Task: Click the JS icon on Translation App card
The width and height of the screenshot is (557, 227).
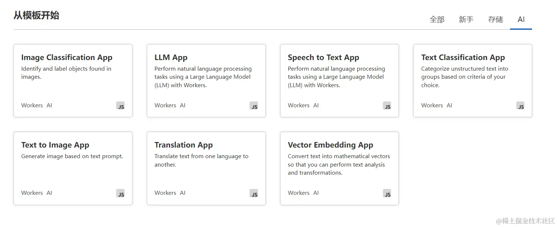Action: coord(254,193)
